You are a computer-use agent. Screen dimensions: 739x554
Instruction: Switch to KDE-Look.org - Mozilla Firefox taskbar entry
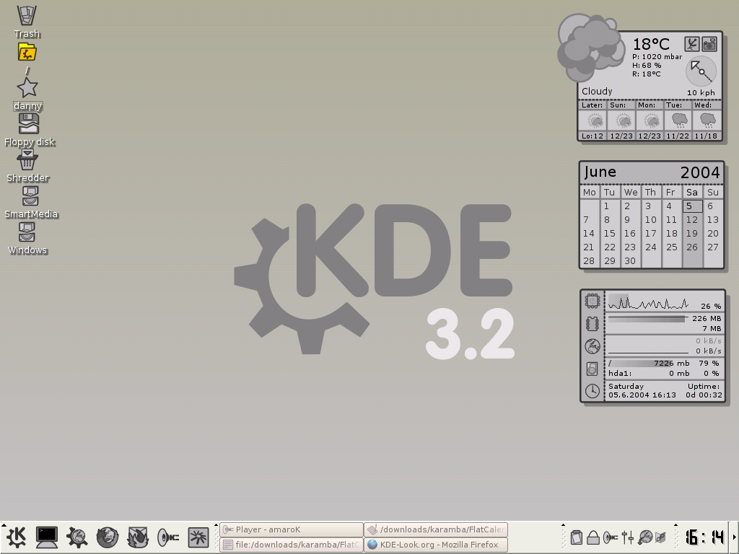436,545
